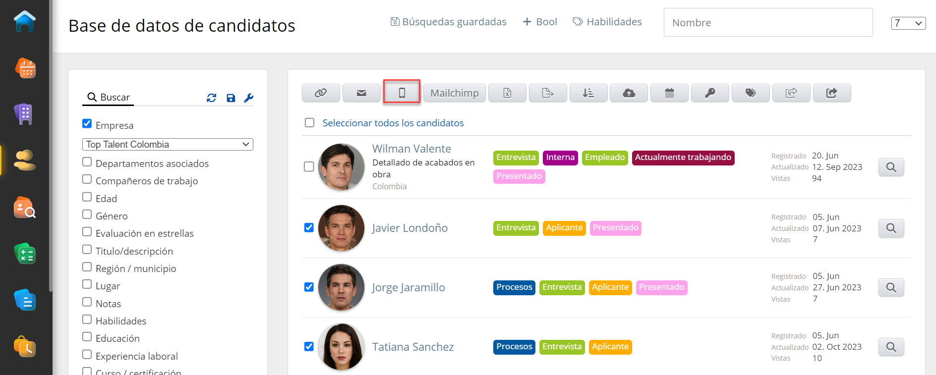936x375 pixels.
Task: Open Tatiana Sanchez's profile link
Action: [x=413, y=347]
